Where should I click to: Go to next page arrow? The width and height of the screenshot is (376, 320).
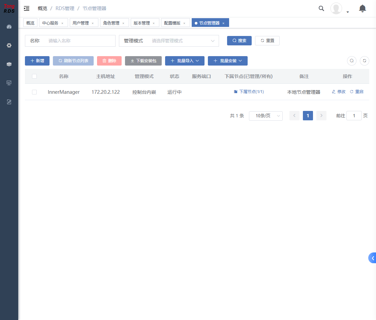tap(321, 116)
